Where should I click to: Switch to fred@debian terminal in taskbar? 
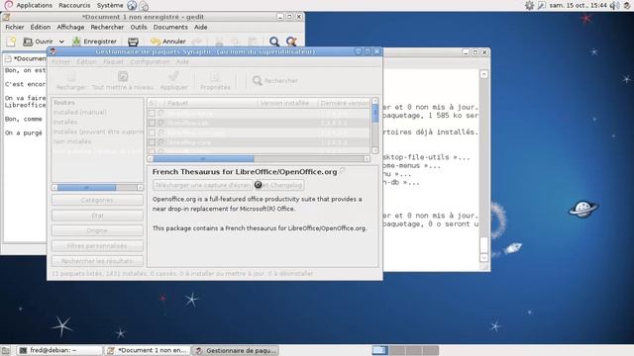60,350
